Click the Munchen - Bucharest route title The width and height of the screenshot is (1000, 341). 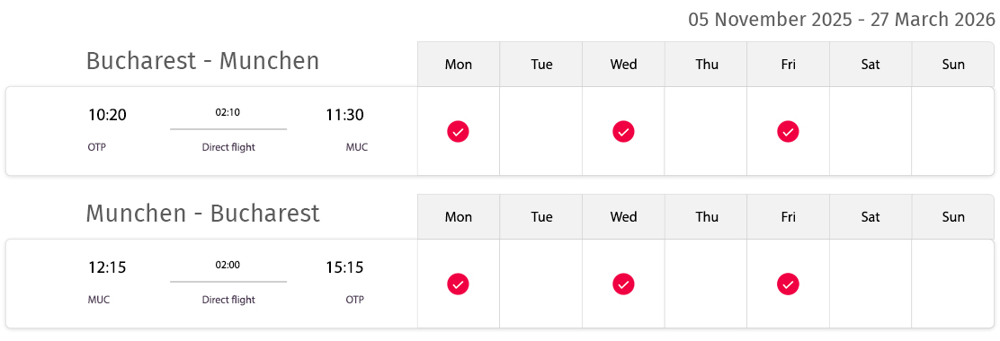[203, 214]
